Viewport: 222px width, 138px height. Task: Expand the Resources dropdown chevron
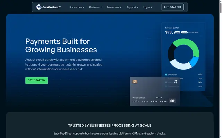[121, 7]
